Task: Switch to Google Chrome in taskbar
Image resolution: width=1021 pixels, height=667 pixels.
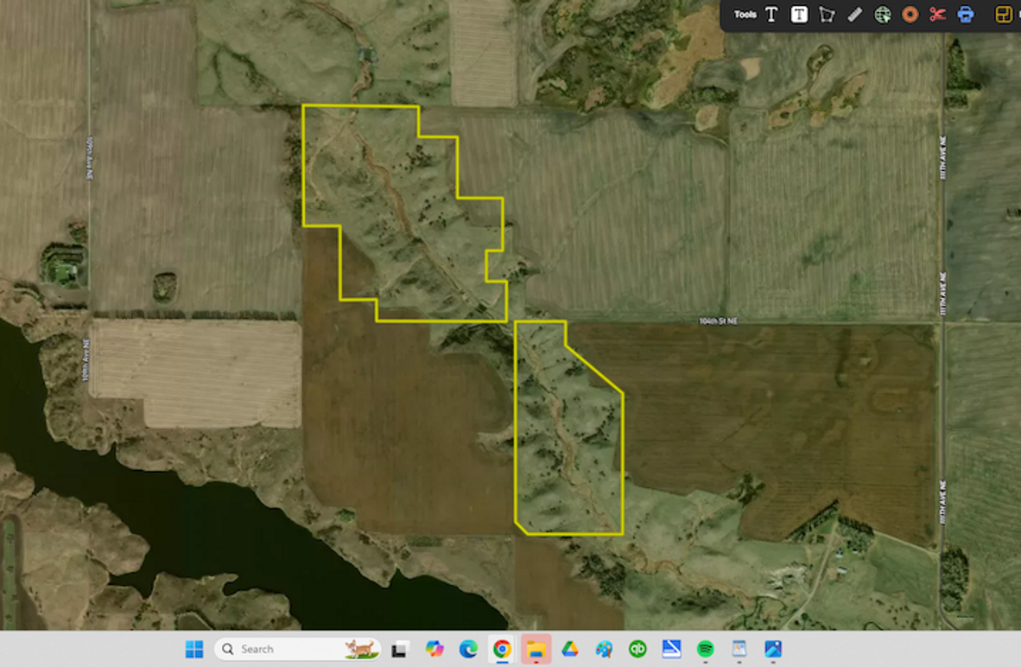Action: 502,649
